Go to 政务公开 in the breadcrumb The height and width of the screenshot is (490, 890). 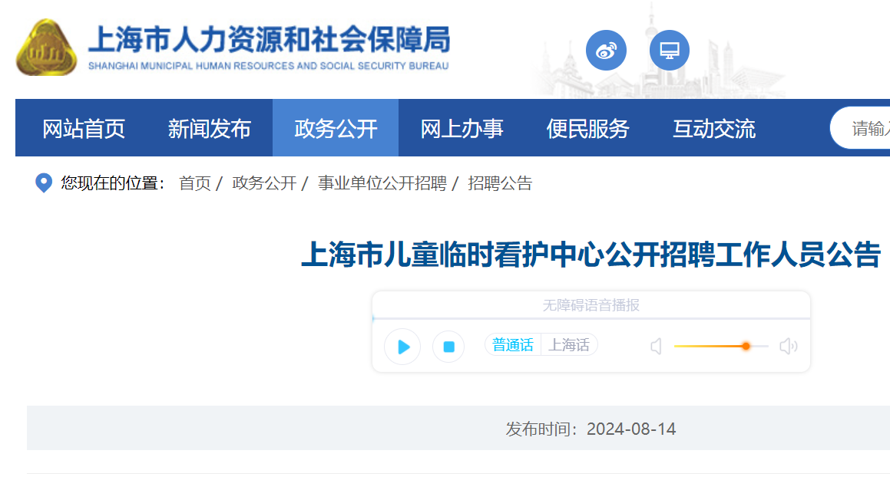264,183
